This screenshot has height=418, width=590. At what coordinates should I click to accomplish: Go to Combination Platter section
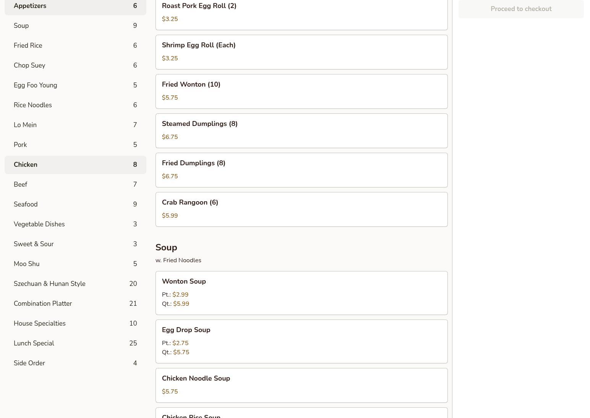pyautogui.click(x=75, y=303)
